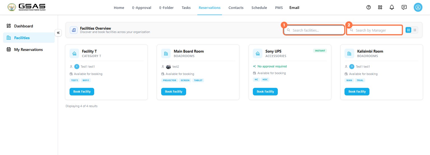Book the Kalisimbi Room facility
The width and height of the screenshot is (430, 155).
coord(357,91)
